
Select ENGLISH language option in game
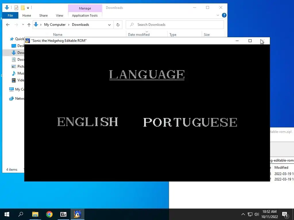pos(88,122)
